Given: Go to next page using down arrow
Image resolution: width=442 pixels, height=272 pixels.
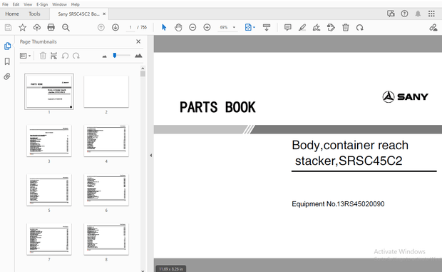Looking at the screenshot, I should pyautogui.click(x=115, y=27).
